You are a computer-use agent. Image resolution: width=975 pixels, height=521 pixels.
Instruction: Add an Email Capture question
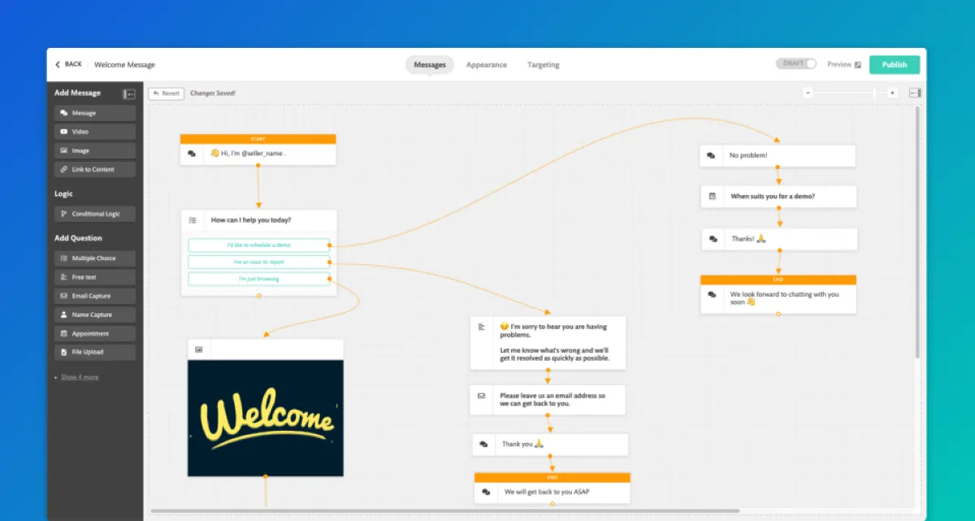coord(95,296)
